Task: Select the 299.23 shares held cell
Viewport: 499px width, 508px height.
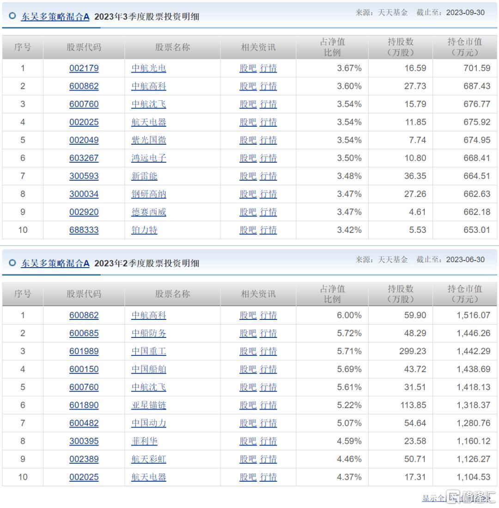Action: pyautogui.click(x=401, y=351)
